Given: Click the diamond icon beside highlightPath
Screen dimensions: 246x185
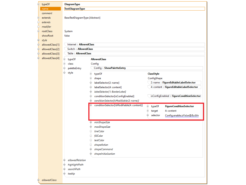Looking at the screenshot, I should (64, 165).
